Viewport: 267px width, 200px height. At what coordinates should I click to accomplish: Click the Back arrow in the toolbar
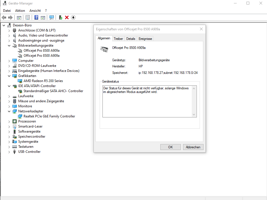click(4, 17)
